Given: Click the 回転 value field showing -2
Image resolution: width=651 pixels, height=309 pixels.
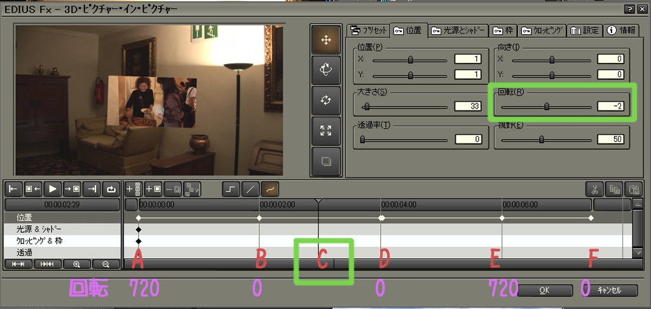Looking at the screenshot, I should 611,106.
